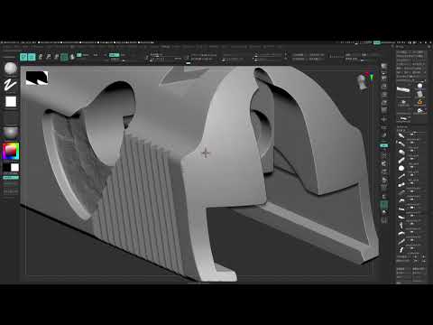Click the green button in the top title bar

click(377, 42)
